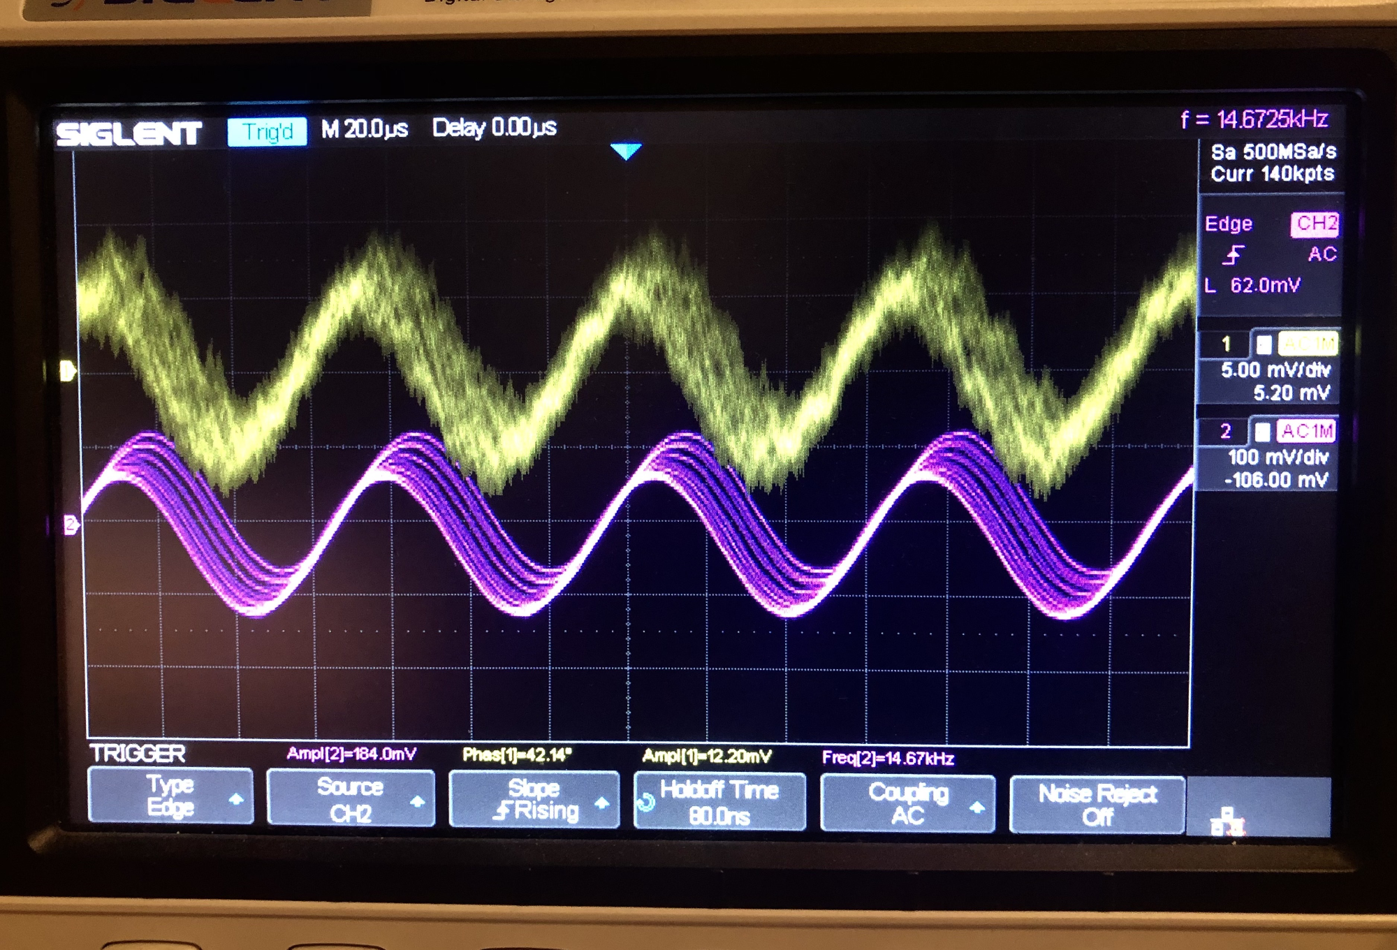Select the Slope Rising softkey
This screenshot has width=1397, height=950.
pos(534,800)
